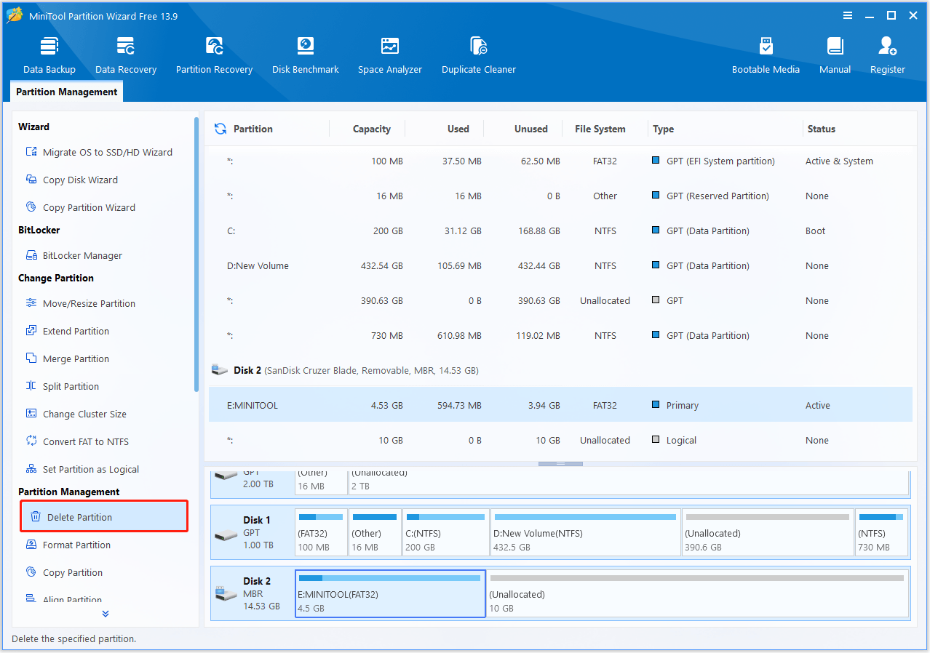Click the refresh icon beside the Partition header
Image resolution: width=930 pixels, height=653 pixels.
pyautogui.click(x=220, y=129)
